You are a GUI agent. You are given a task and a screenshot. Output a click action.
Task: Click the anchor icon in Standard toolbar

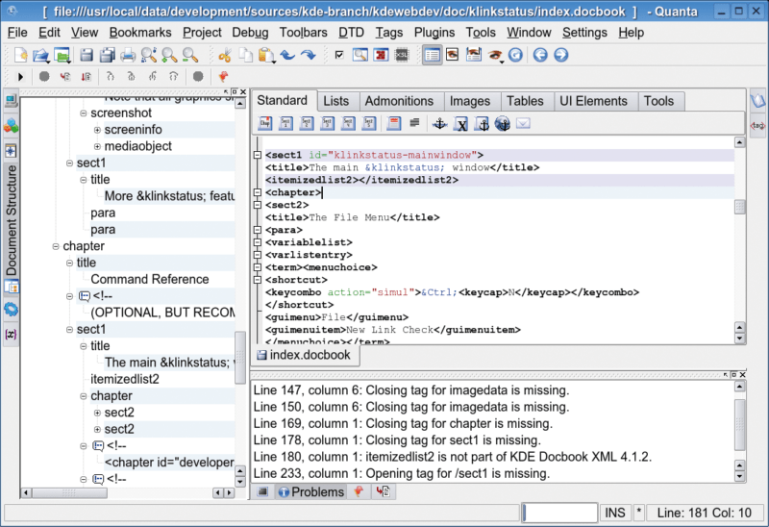pos(440,123)
